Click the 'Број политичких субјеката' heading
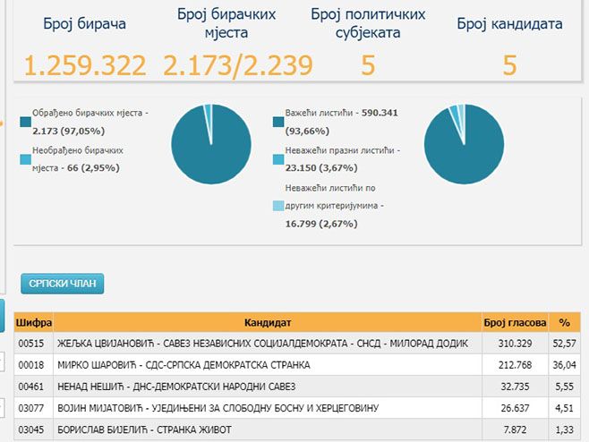This screenshot has height=442, width=589. click(x=368, y=24)
